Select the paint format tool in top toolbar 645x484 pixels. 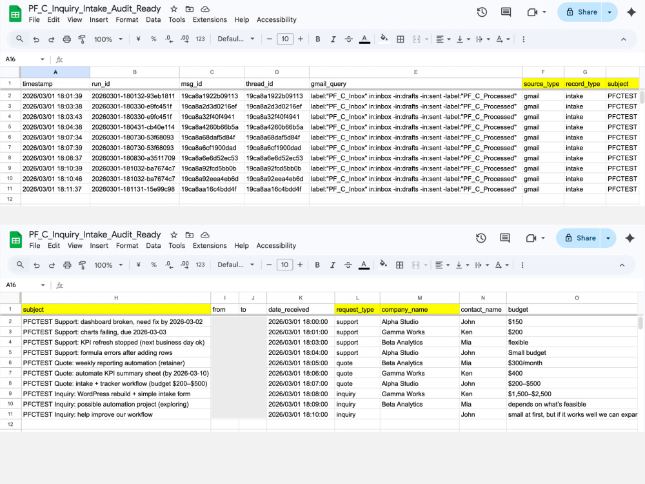click(82, 39)
